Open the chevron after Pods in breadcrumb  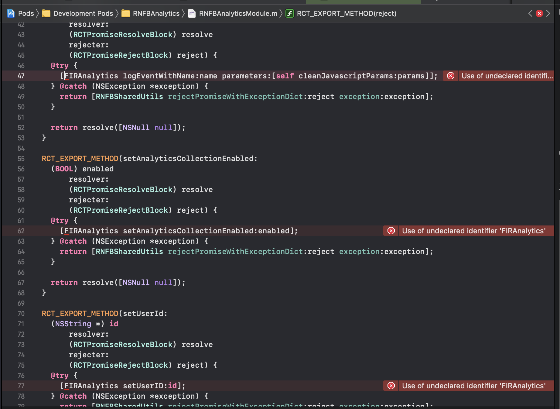coord(37,13)
